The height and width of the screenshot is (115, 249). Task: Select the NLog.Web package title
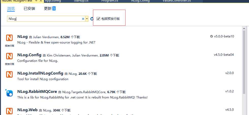point(27,110)
